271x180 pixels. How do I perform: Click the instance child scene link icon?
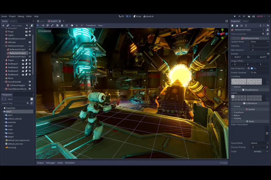tap(8, 26)
